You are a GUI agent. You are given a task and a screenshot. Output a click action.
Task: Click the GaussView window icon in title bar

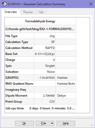coord(4,4)
